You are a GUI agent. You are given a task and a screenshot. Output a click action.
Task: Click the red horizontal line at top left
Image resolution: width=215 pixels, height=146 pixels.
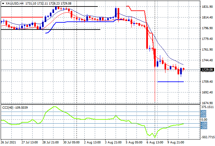pos(20,17)
